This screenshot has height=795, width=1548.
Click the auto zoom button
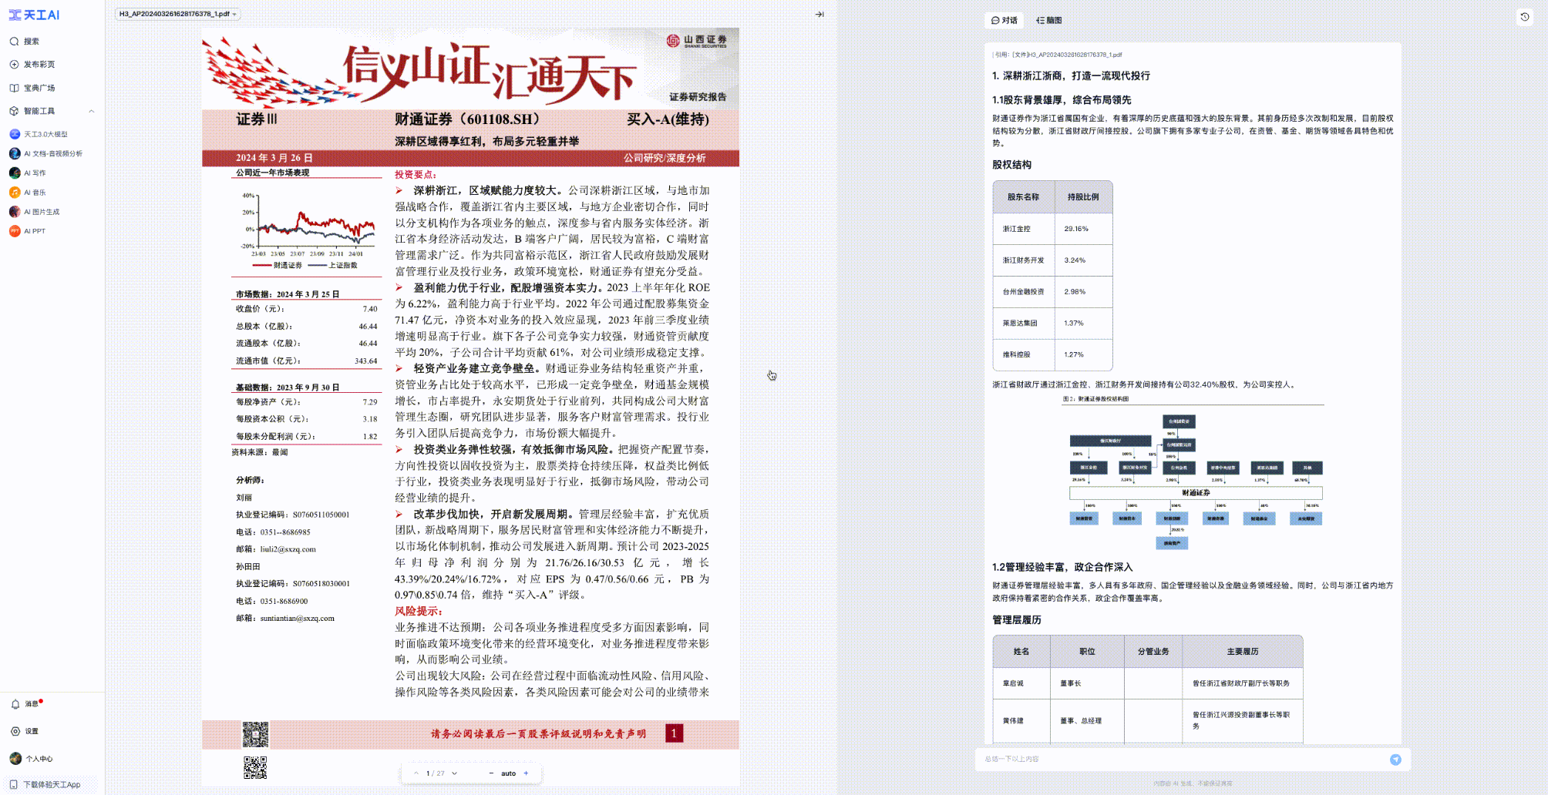click(507, 773)
